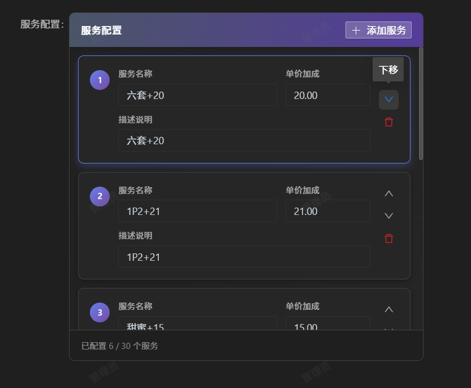Click the 单价加成 field showing 21.00
Viewport: 471px width, 388px height.
(x=327, y=212)
